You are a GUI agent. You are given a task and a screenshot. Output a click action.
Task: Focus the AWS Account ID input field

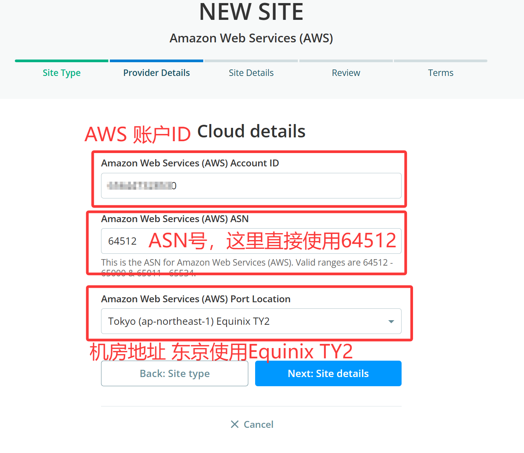click(x=251, y=185)
